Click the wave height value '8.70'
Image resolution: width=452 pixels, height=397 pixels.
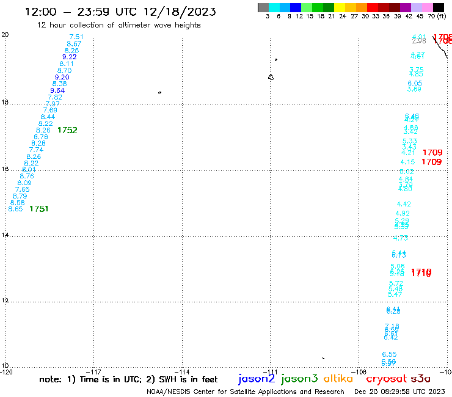coord(64,70)
